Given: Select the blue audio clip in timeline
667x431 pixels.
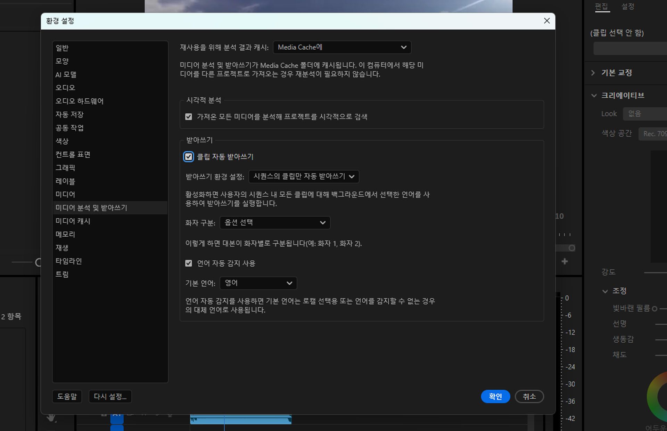Looking at the screenshot, I should (257, 420).
